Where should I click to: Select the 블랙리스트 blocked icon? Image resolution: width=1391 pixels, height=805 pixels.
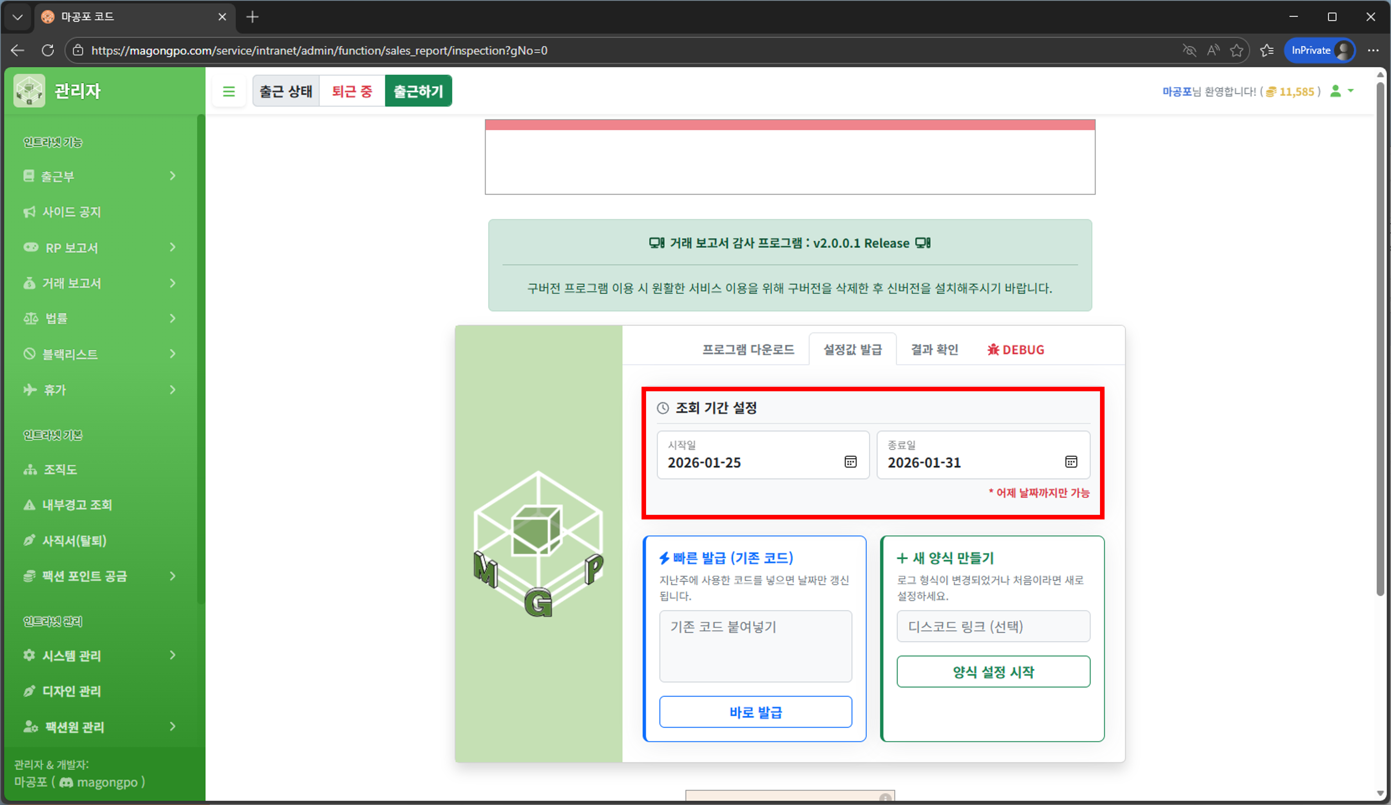[x=29, y=354]
